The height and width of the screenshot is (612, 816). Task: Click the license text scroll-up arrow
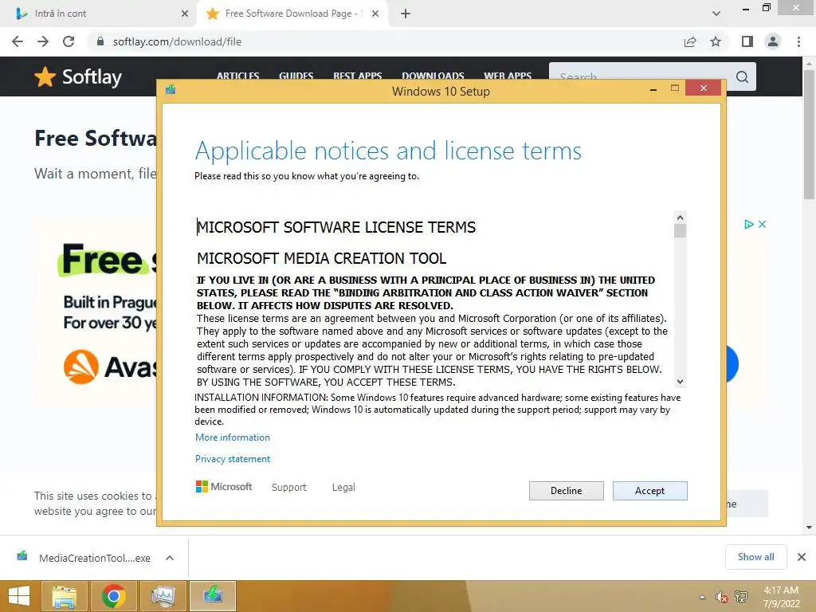pos(680,217)
